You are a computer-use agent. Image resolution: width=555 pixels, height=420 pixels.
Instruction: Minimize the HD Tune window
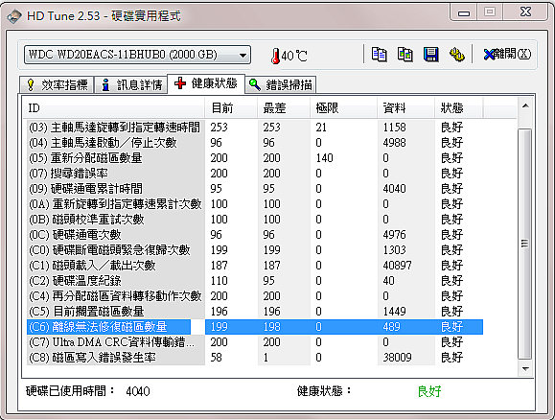click(463, 12)
